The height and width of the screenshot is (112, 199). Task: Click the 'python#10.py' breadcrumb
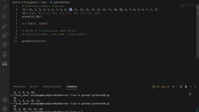pyautogui.click(x=62, y=2)
